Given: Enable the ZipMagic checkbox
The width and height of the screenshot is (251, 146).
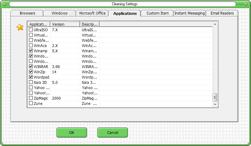Looking at the screenshot, I should point(31,98).
